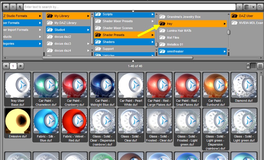Viewport: 264px width, 160px height.
Task: Select Car Paint - Chameleon.duf preset
Action: [46, 89]
